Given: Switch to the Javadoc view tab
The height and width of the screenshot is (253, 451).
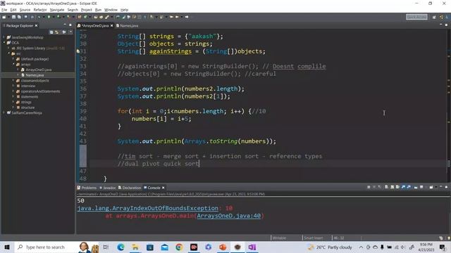Looking at the screenshot, I should tap(108, 188).
